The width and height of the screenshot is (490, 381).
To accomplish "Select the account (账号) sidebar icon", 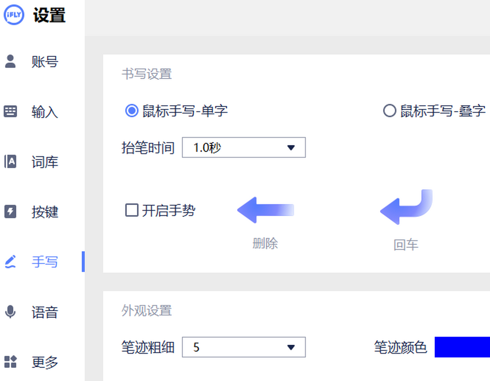I will point(10,62).
